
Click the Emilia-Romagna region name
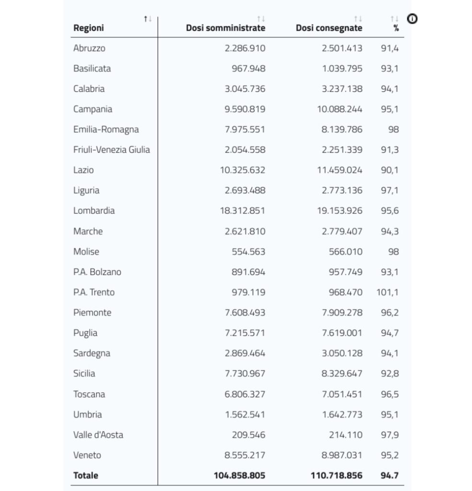click(x=106, y=129)
